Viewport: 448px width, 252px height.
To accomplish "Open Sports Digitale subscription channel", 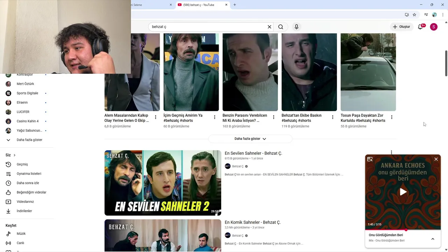I will click(27, 93).
